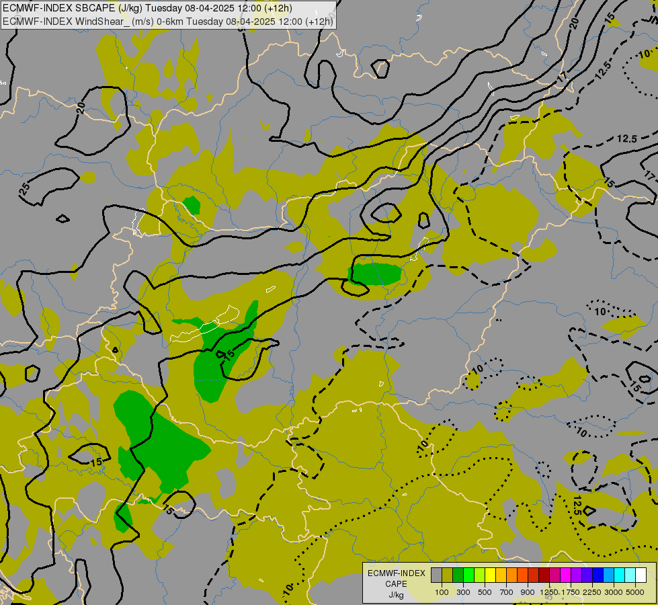
Task: Select the magenta legend swatch left of 1750
Action: (x=566, y=575)
